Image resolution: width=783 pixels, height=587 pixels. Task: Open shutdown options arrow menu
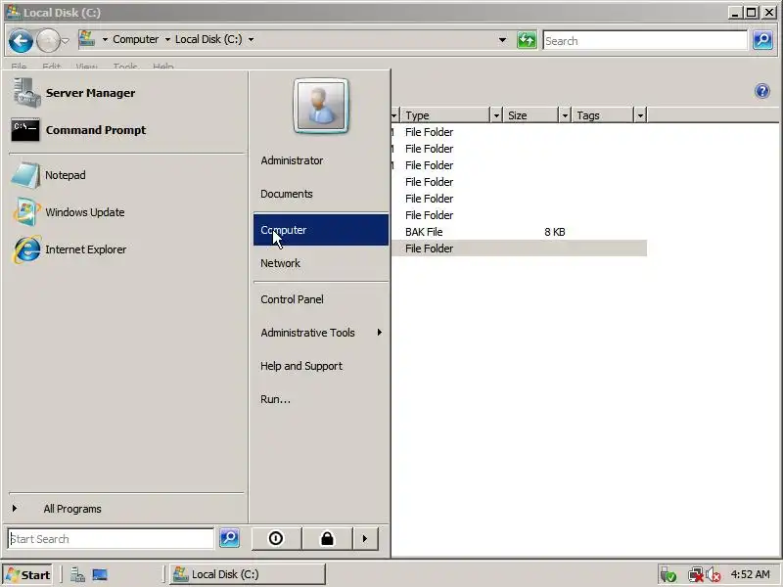tap(365, 538)
